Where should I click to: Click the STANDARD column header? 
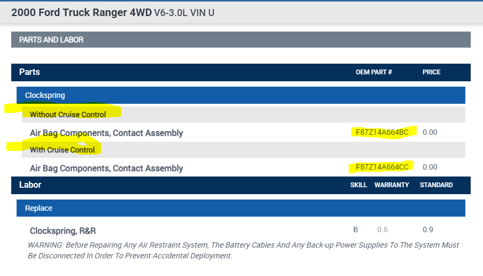coord(436,185)
